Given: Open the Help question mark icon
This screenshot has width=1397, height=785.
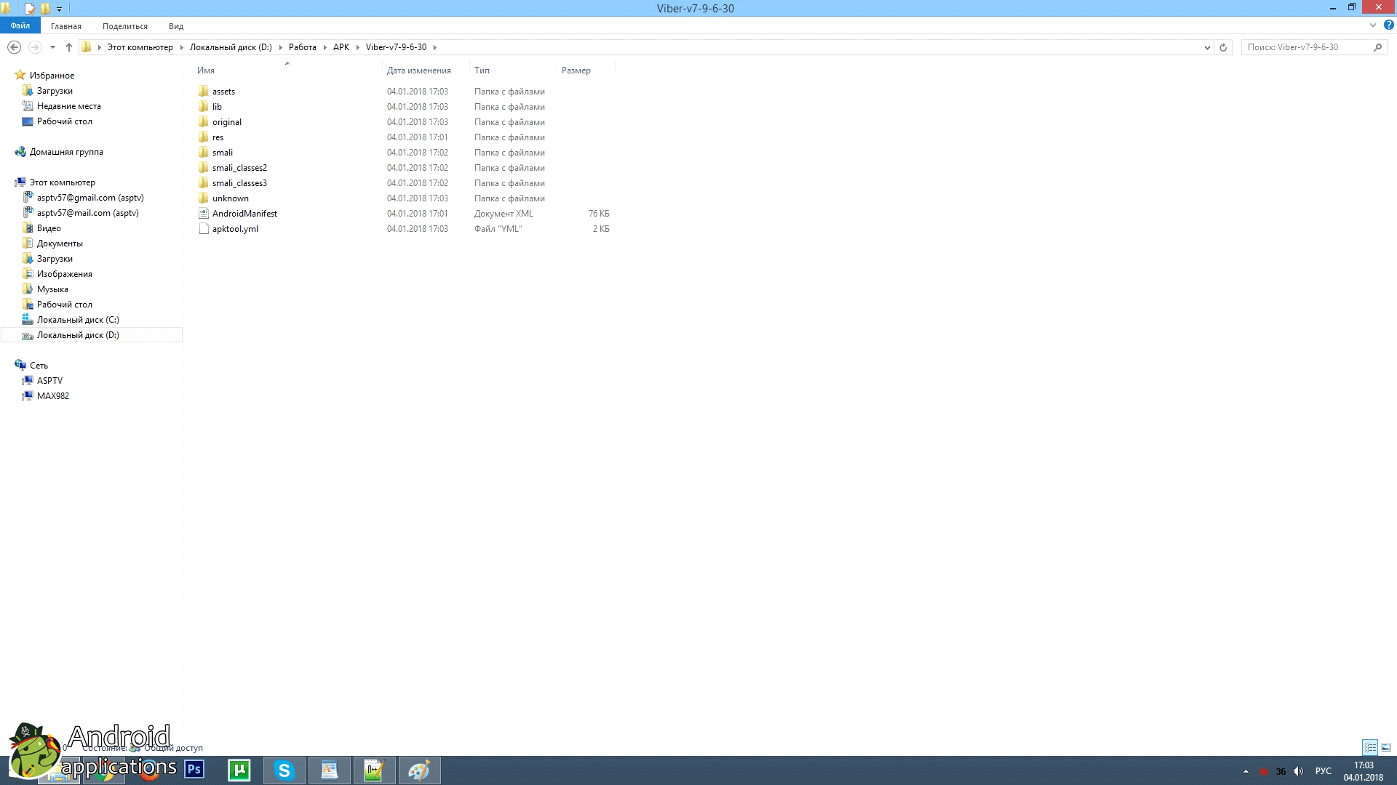Looking at the screenshot, I should click(1388, 25).
